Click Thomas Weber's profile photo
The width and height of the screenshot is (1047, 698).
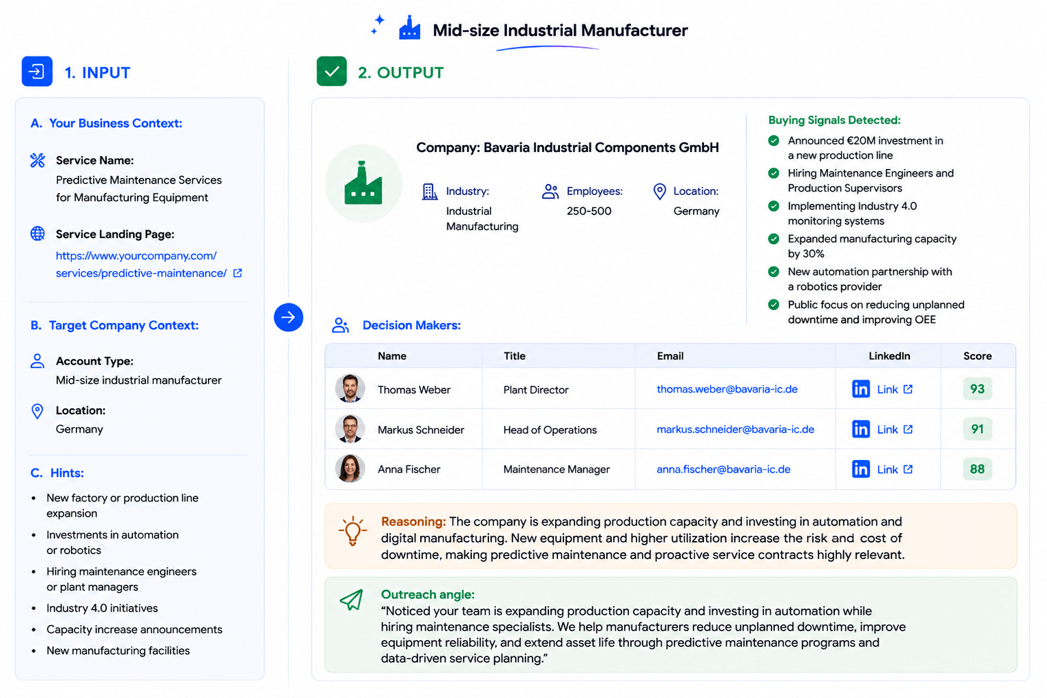pyautogui.click(x=350, y=389)
